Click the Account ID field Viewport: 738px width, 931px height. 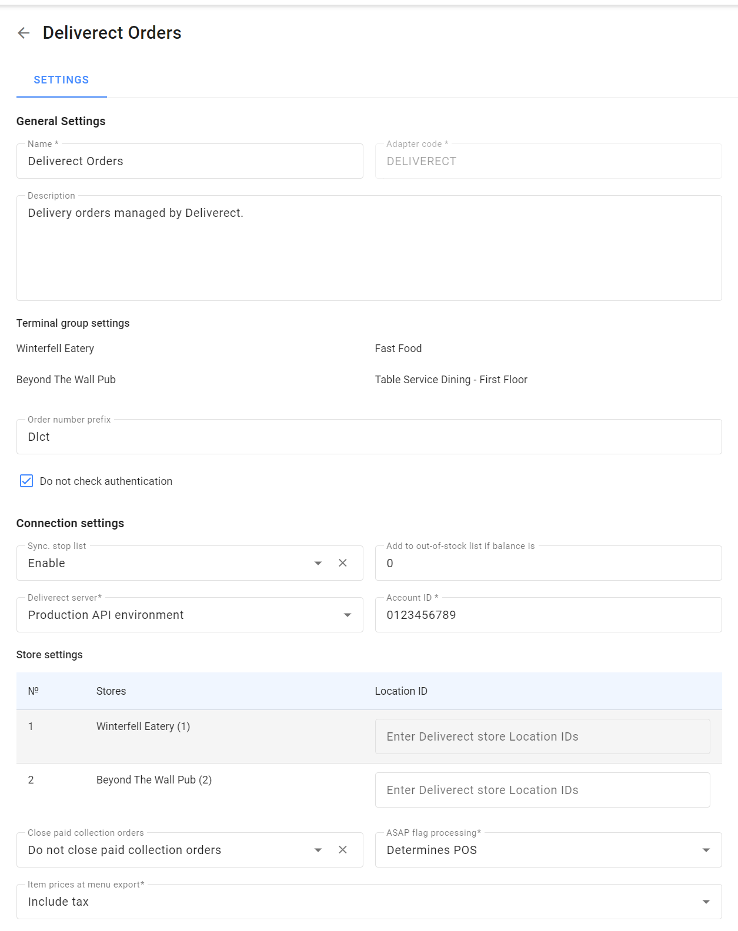(548, 615)
